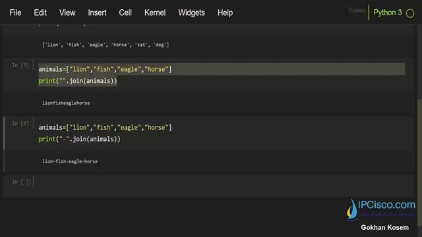Click the lion-fish-eagle-horse output text

click(70, 161)
